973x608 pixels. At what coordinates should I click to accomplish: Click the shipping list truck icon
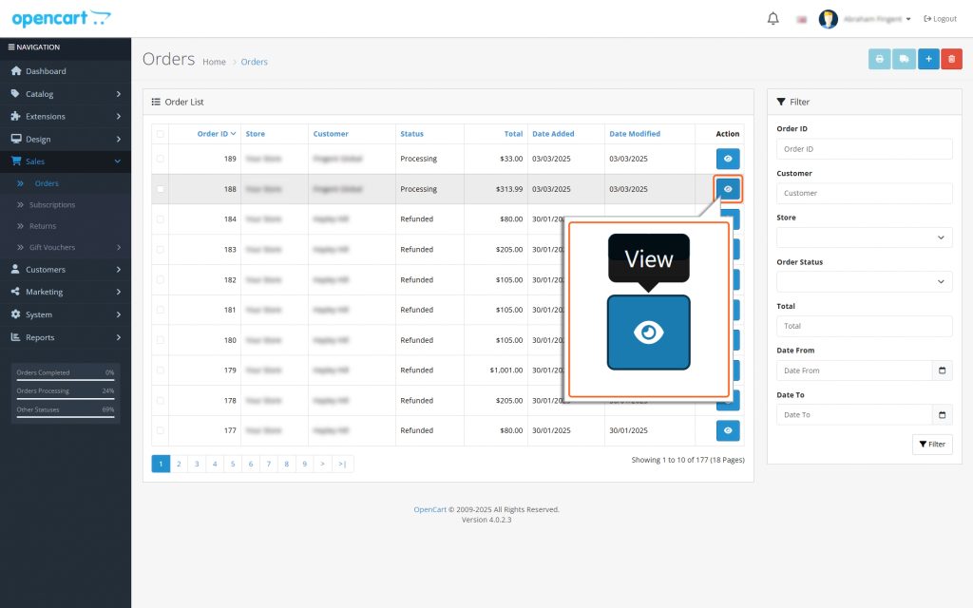click(x=903, y=59)
